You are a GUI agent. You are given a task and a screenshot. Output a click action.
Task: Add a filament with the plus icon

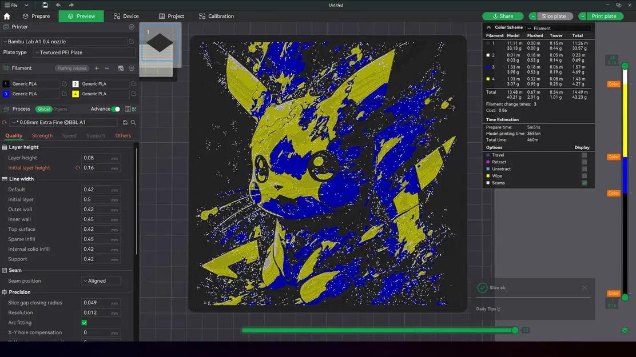(97, 68)
